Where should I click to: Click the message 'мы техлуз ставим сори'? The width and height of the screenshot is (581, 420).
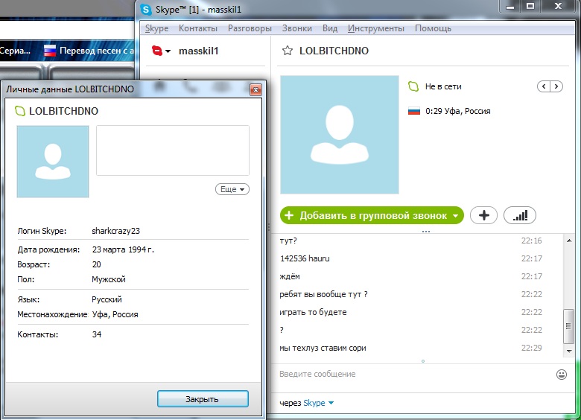coord(323,349)
